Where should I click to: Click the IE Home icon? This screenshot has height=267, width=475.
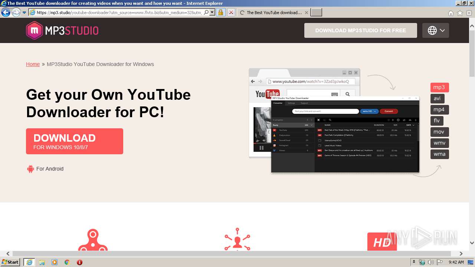(451, 13)
